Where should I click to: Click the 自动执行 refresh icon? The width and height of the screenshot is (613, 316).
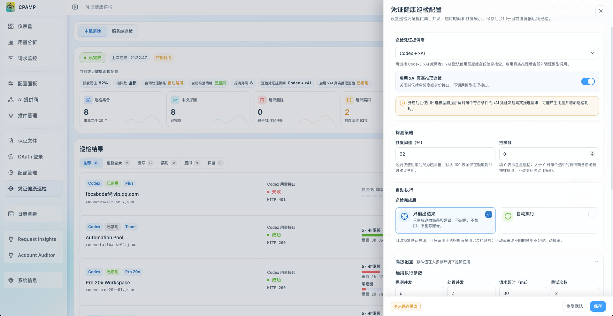[508, 216]
